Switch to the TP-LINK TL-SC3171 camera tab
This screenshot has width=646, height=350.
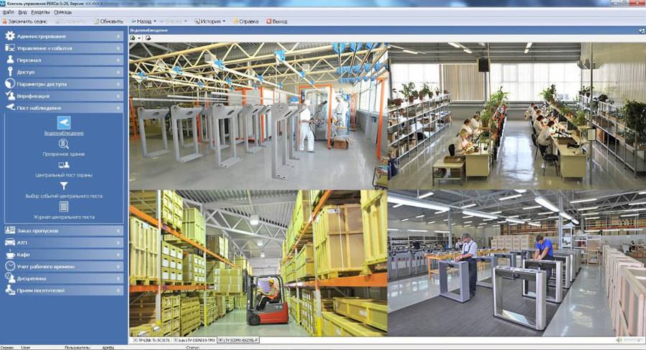pyautogui.click(x=153, y=339)
